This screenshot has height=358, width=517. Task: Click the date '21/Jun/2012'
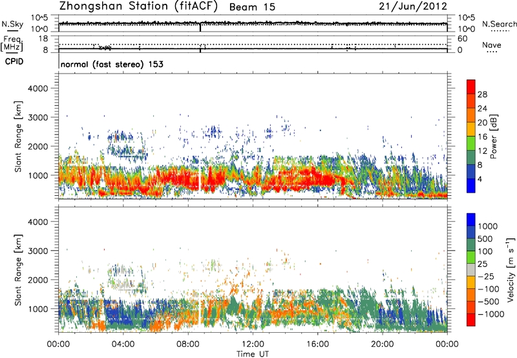point(413,6)
